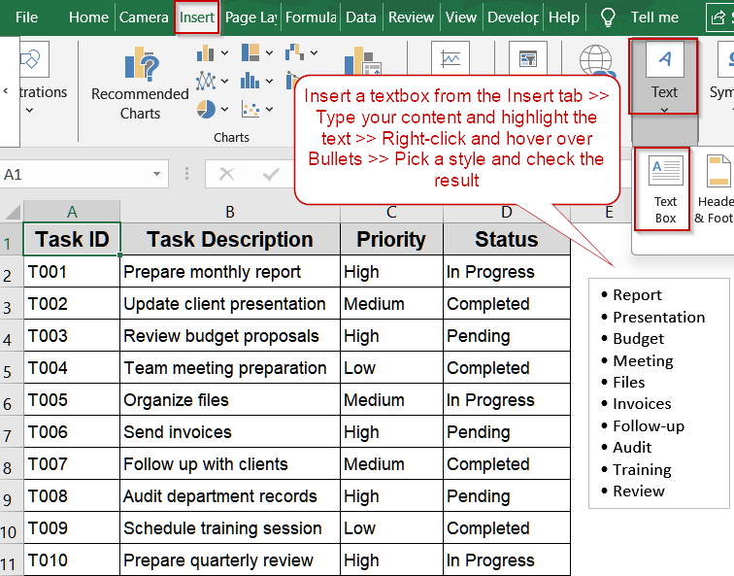Expand the Column chart dropdown arrow
Image resolution: width=734 pixels, height=576 pixels.
(224, 52)
